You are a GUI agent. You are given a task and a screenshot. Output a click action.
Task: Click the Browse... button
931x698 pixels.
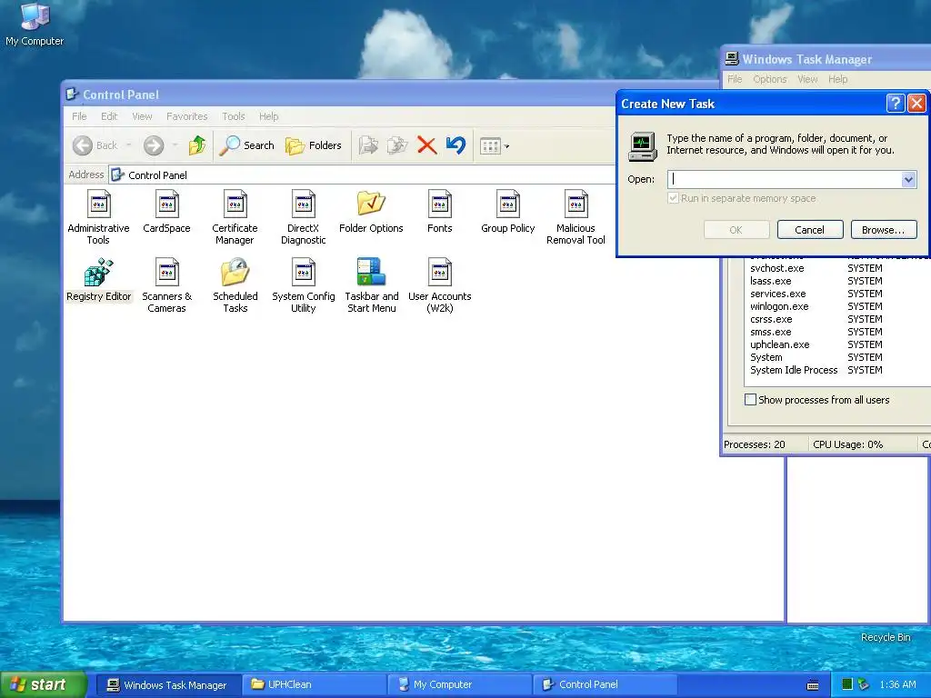(x=884, y=230)
